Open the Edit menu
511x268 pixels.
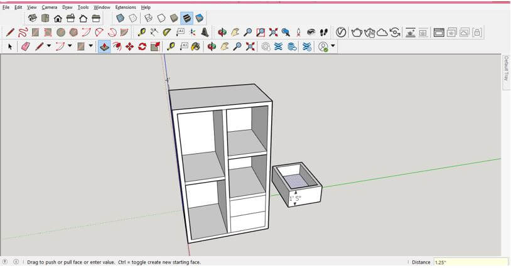pyautogui.click(x=18, y=7)
